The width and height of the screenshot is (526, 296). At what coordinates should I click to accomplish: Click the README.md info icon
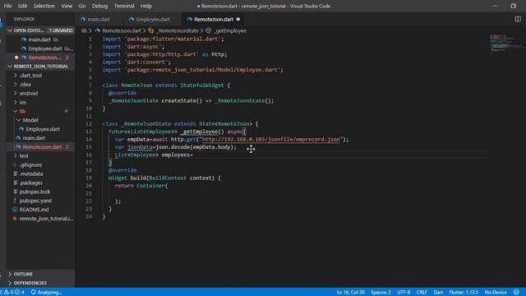point(15,210)
